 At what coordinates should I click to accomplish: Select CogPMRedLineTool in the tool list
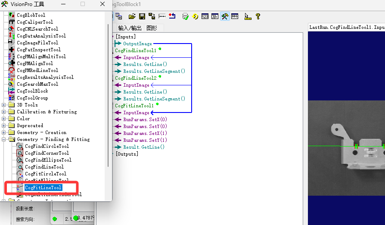pos(37,70)
